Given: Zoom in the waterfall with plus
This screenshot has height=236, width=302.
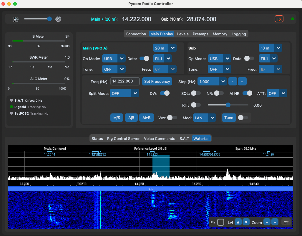Looking at the screenshot, I should pyautogui.click(x=275, y=222).
